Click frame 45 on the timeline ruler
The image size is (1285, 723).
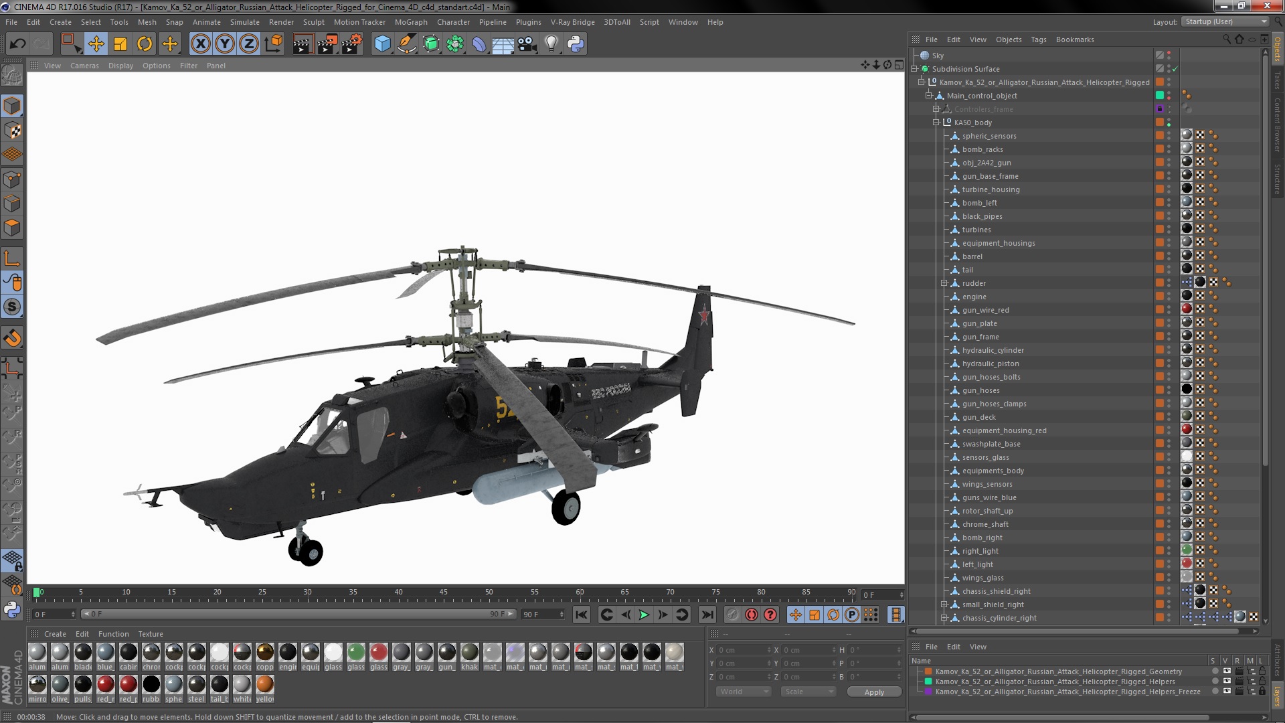click(x=443, y=592)
